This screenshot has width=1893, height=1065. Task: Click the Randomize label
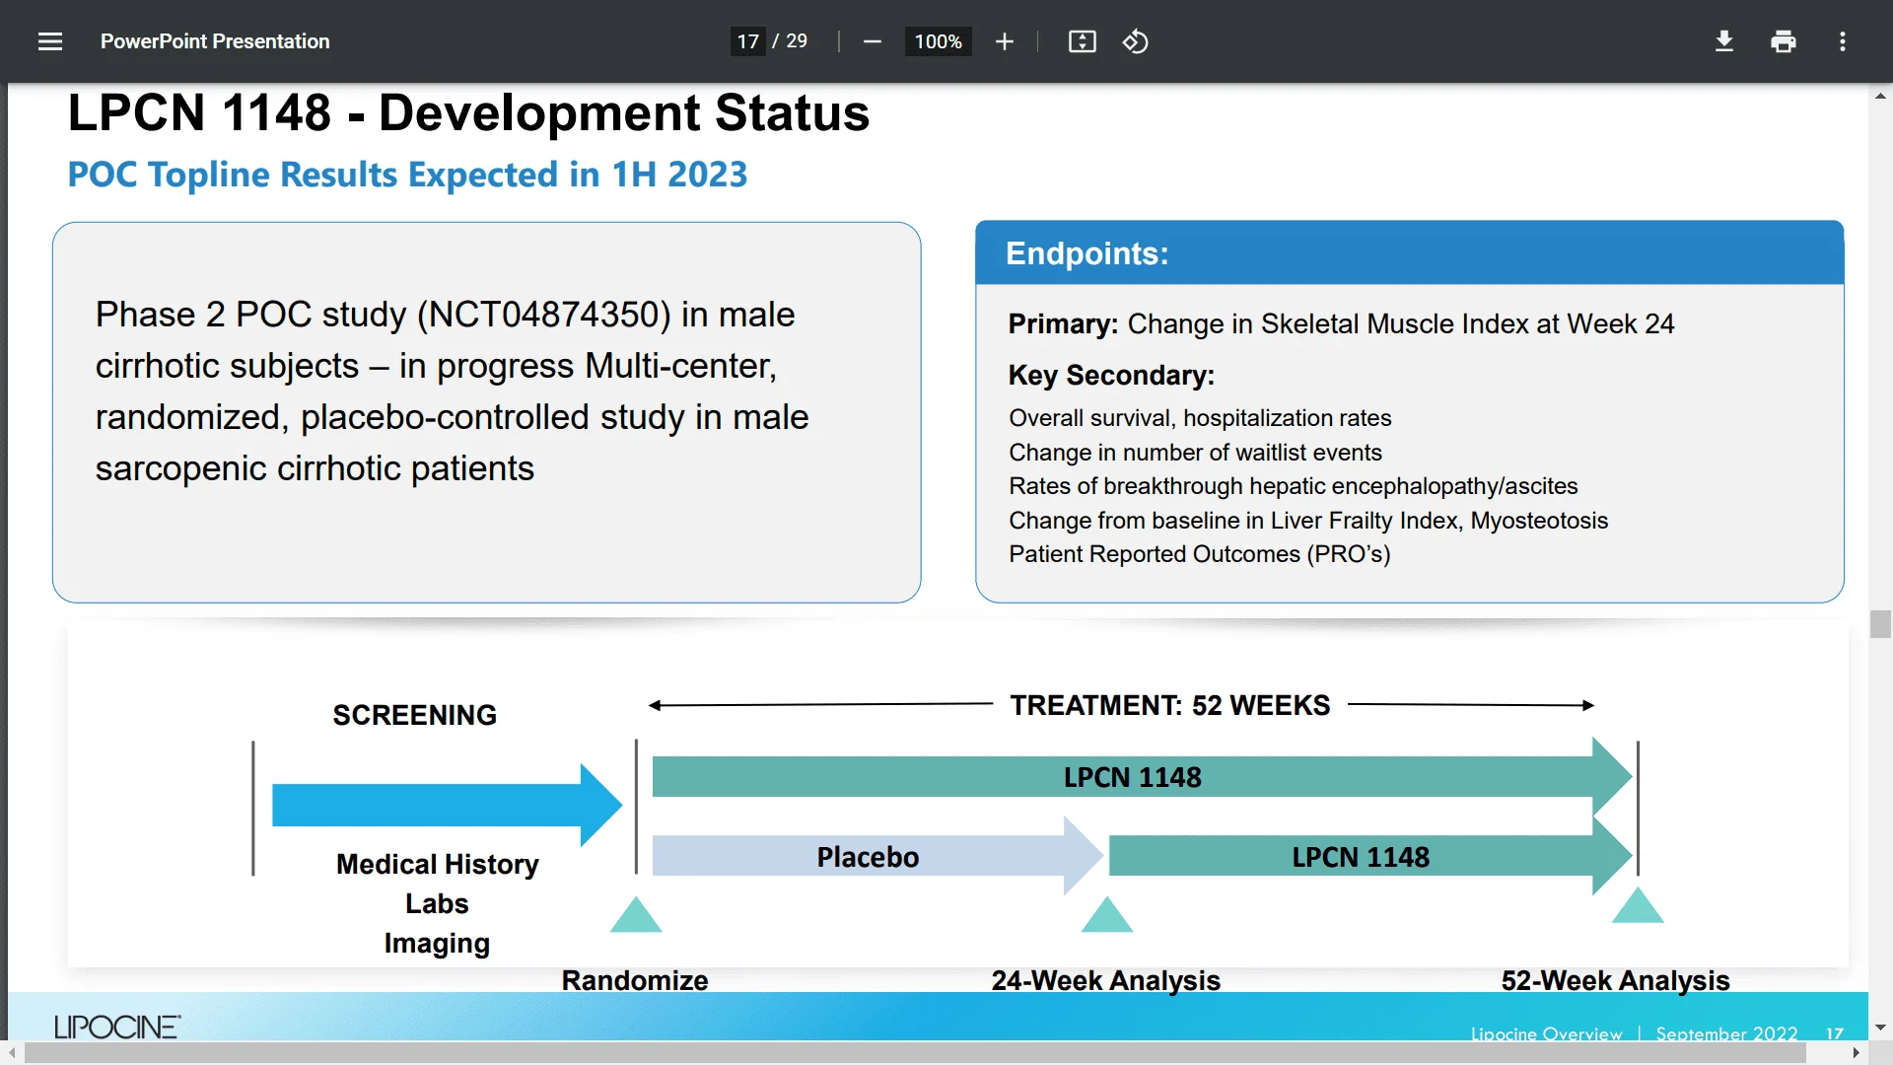point(635,980)
